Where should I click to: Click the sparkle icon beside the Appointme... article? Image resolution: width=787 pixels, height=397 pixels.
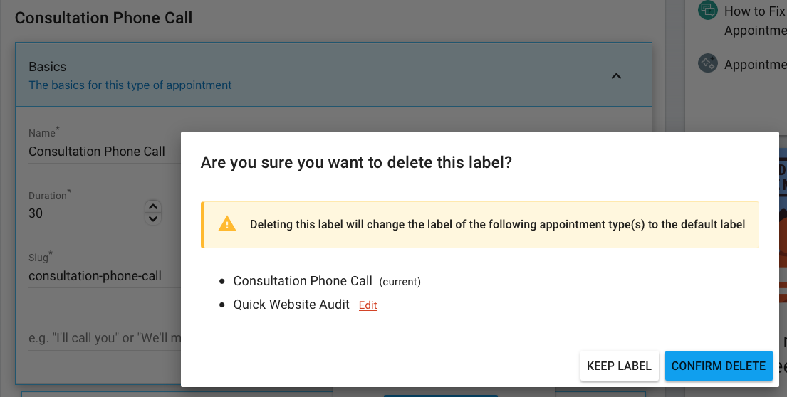707,63
